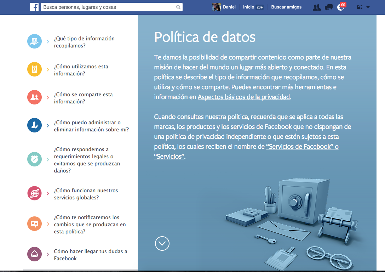Open '¿Cómo se comparte esta información?'

[83, 98]
